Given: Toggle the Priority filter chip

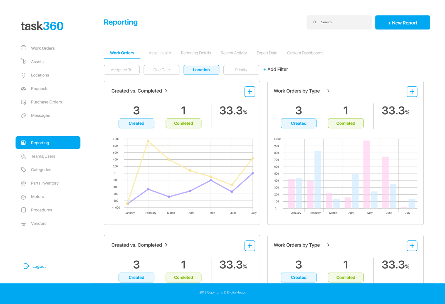Looking at the screenshot, I should 241,70.
